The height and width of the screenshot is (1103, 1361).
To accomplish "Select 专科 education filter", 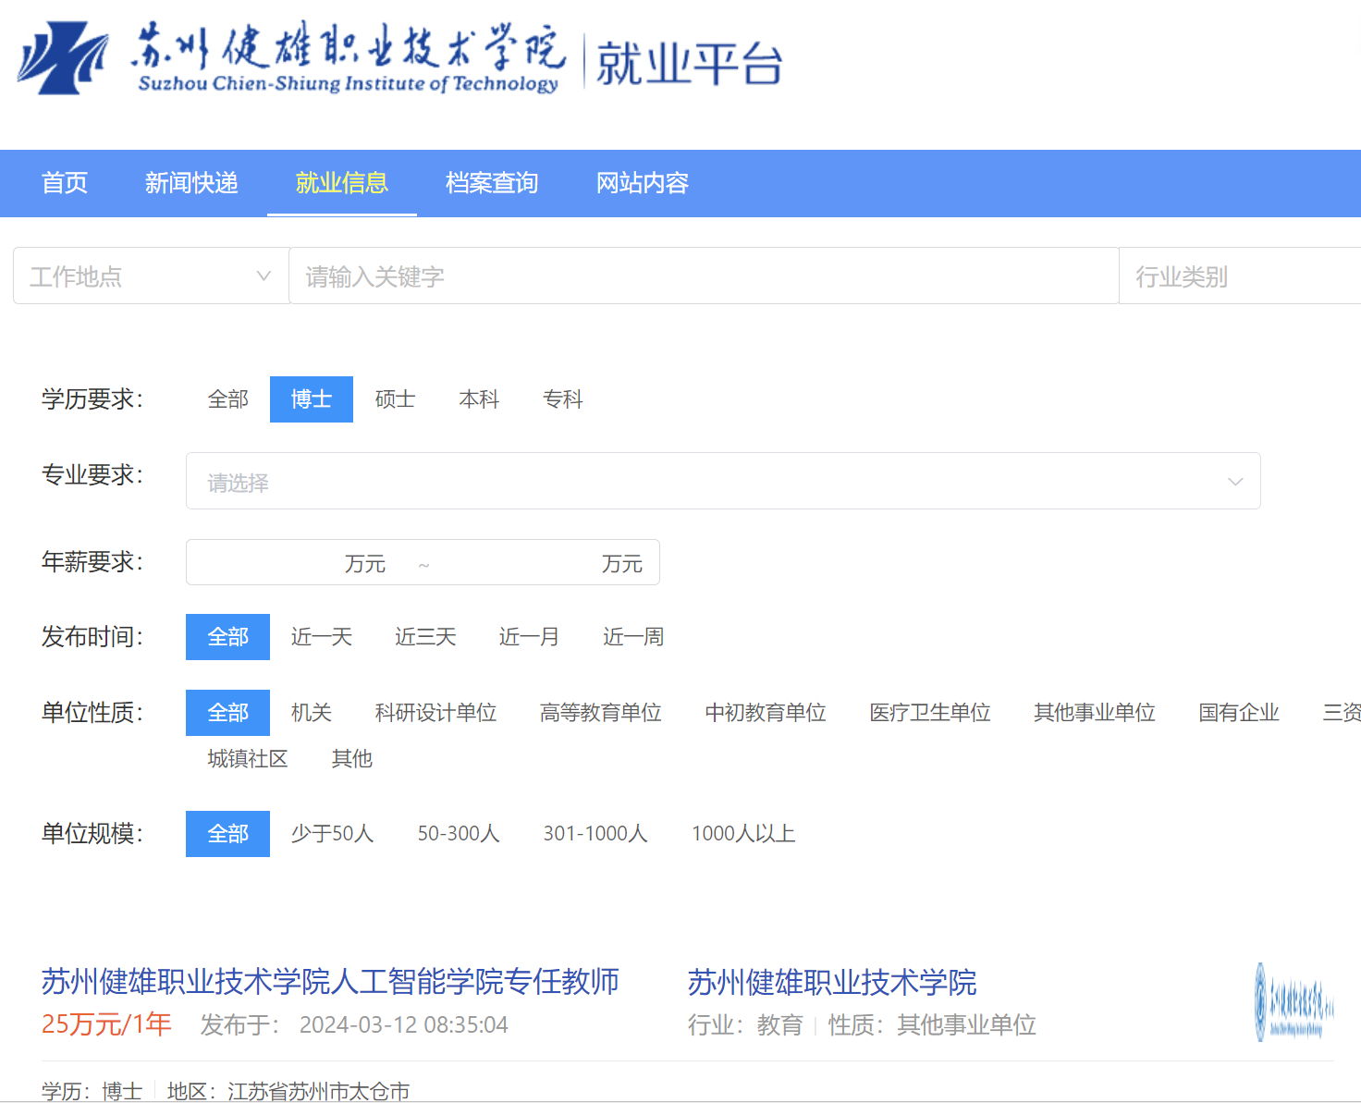I will click(563, 399).
